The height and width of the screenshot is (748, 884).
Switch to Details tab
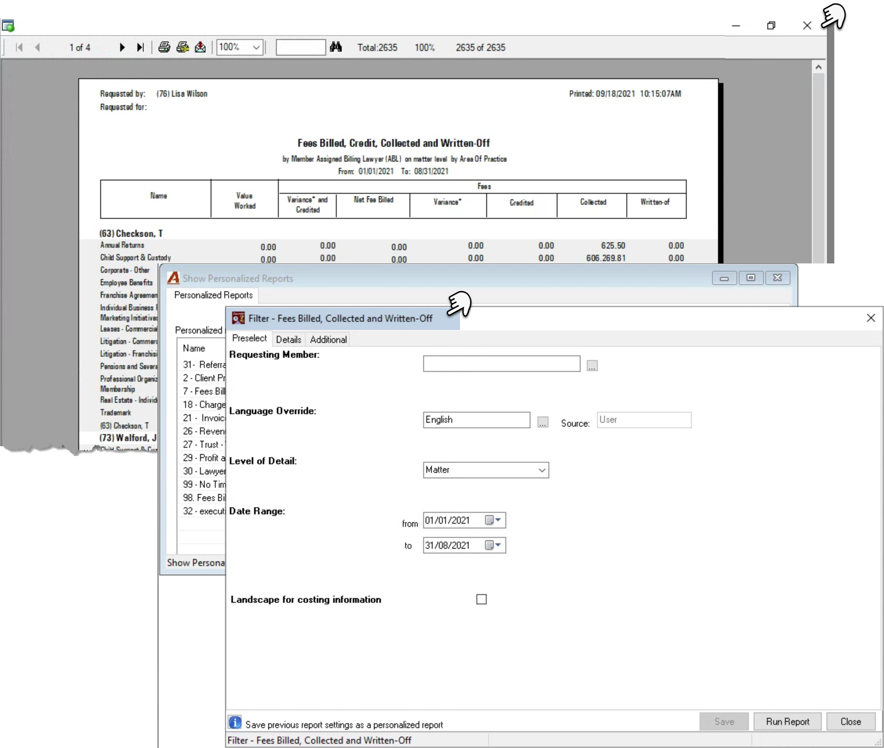click(289, 340)
